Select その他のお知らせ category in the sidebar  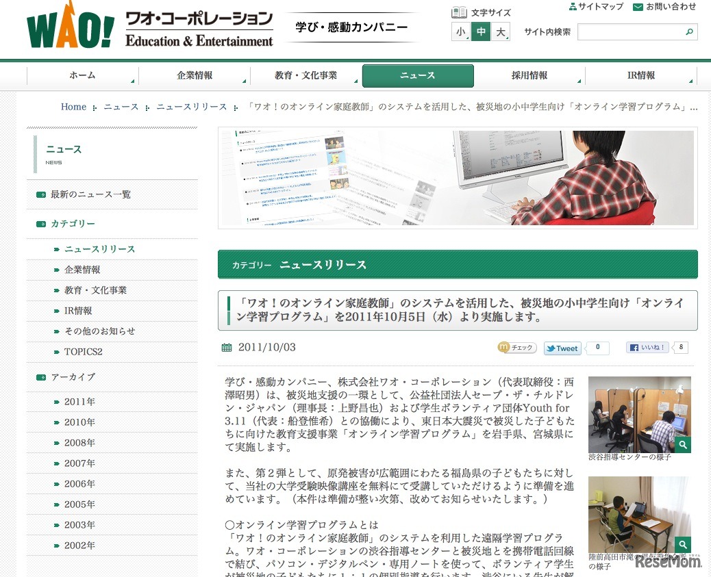point(100,331)
